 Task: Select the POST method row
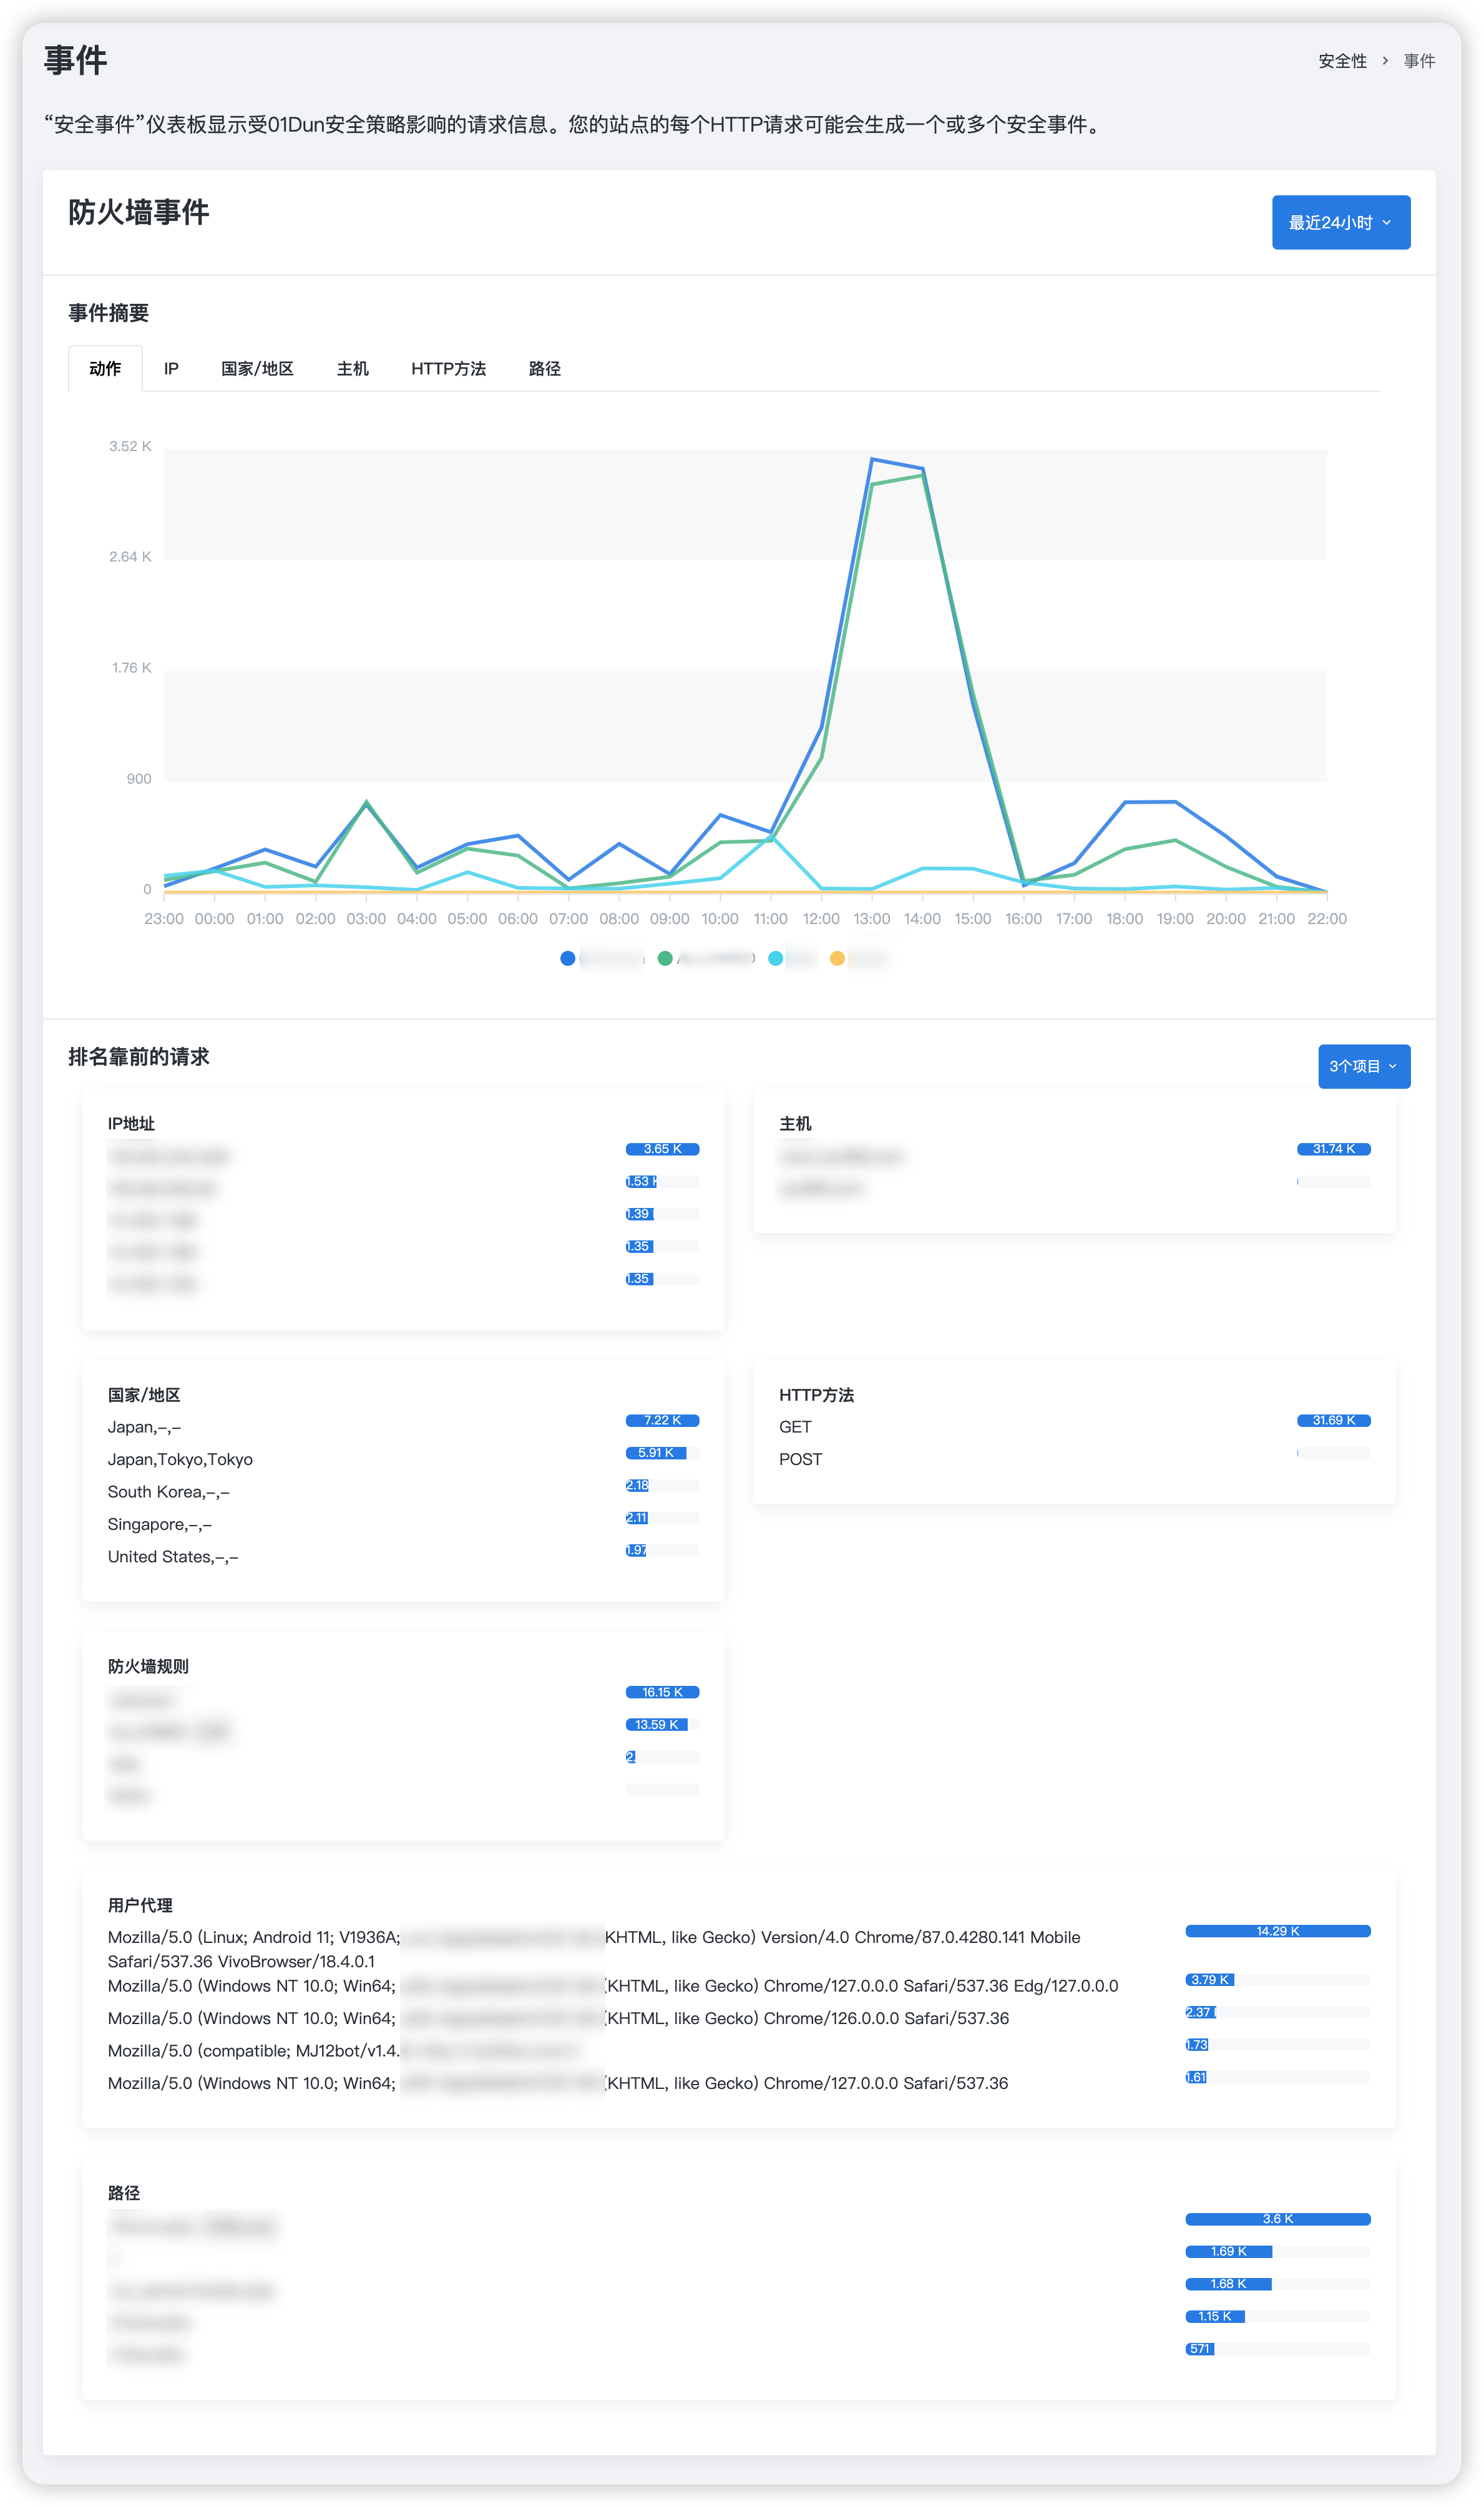1074,1458
